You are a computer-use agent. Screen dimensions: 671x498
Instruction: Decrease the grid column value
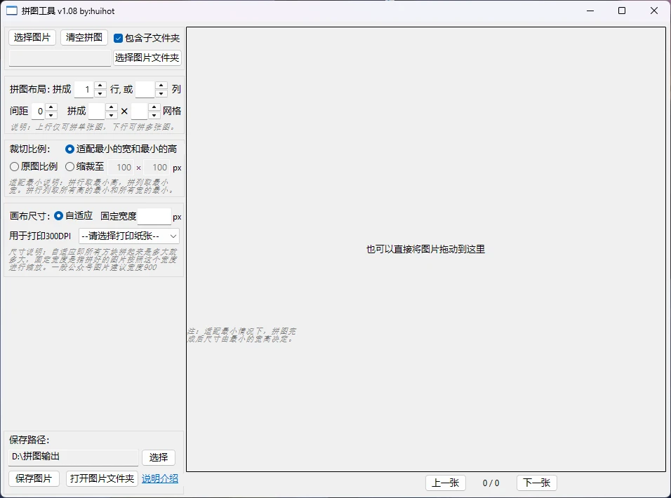(x=154, y=114)
